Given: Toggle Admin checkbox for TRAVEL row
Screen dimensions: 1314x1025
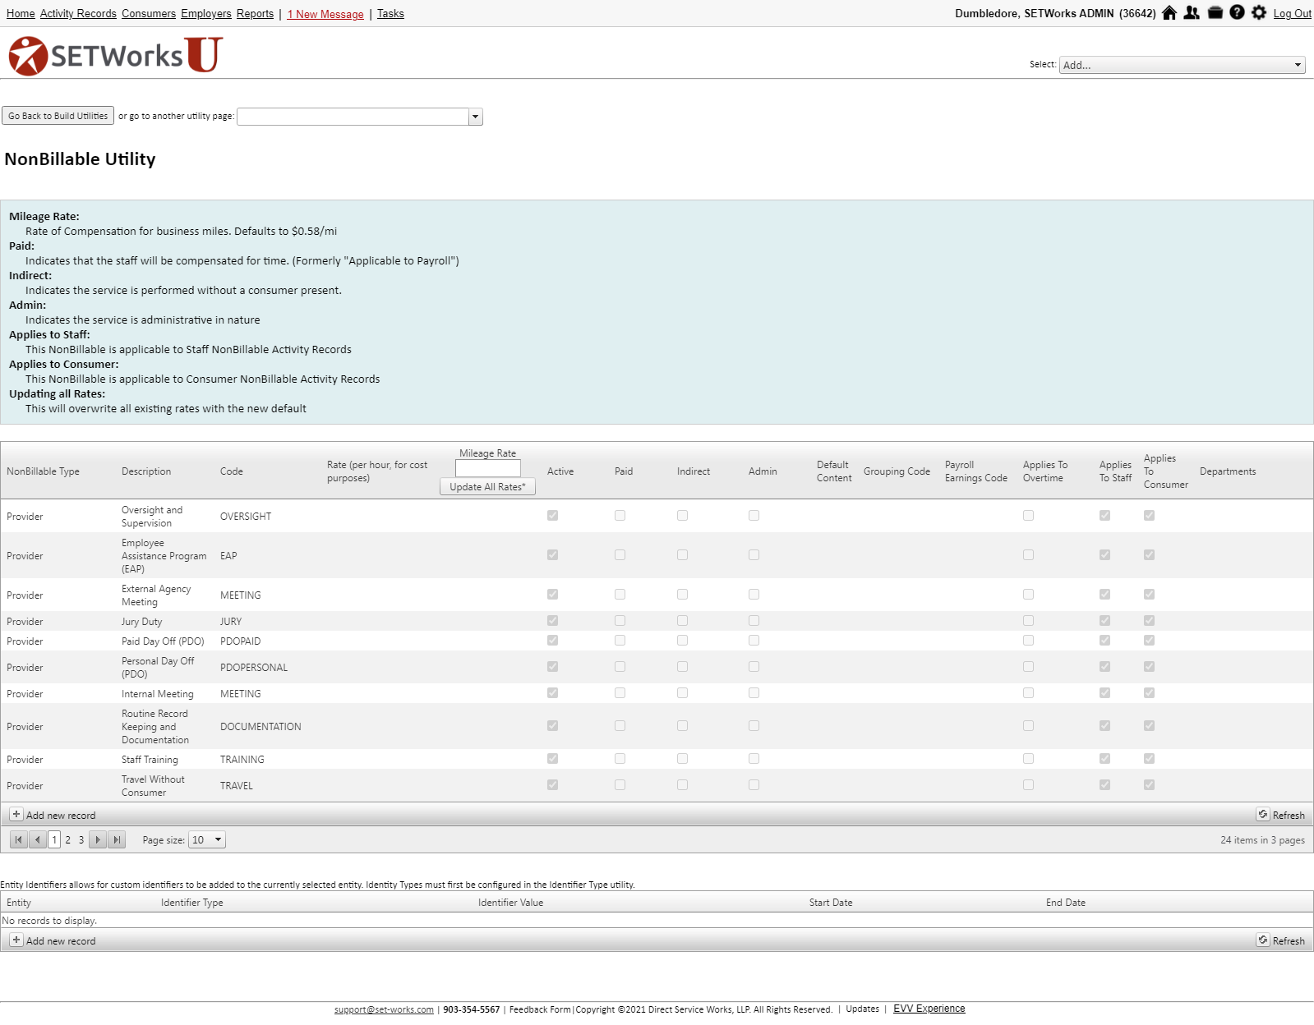Looking at the screenshot, I should point(754,785).
